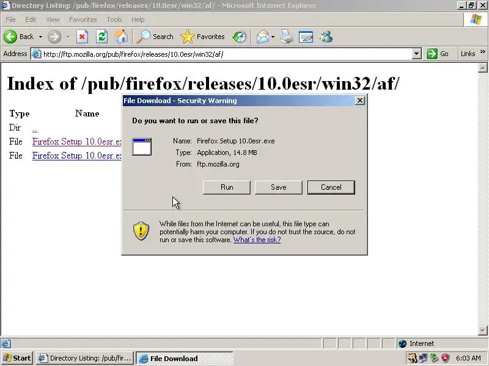Click the first system tray icon
The width and height of the screenshot is (489, 366).
pyautogui.click(x=412, y=358)
